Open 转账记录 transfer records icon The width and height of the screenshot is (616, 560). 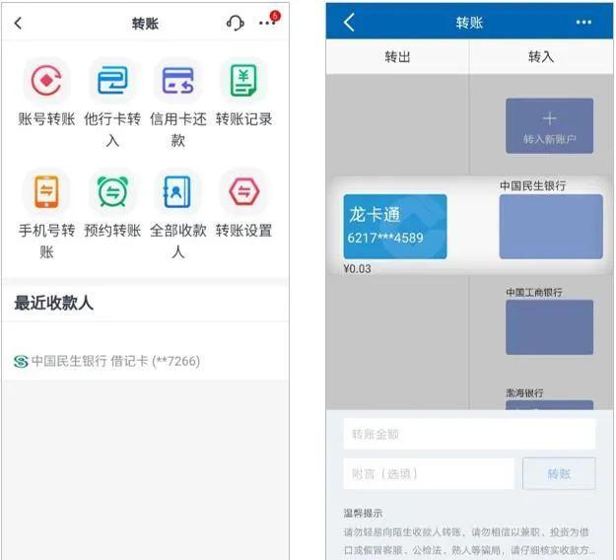(x=243, y=81)
